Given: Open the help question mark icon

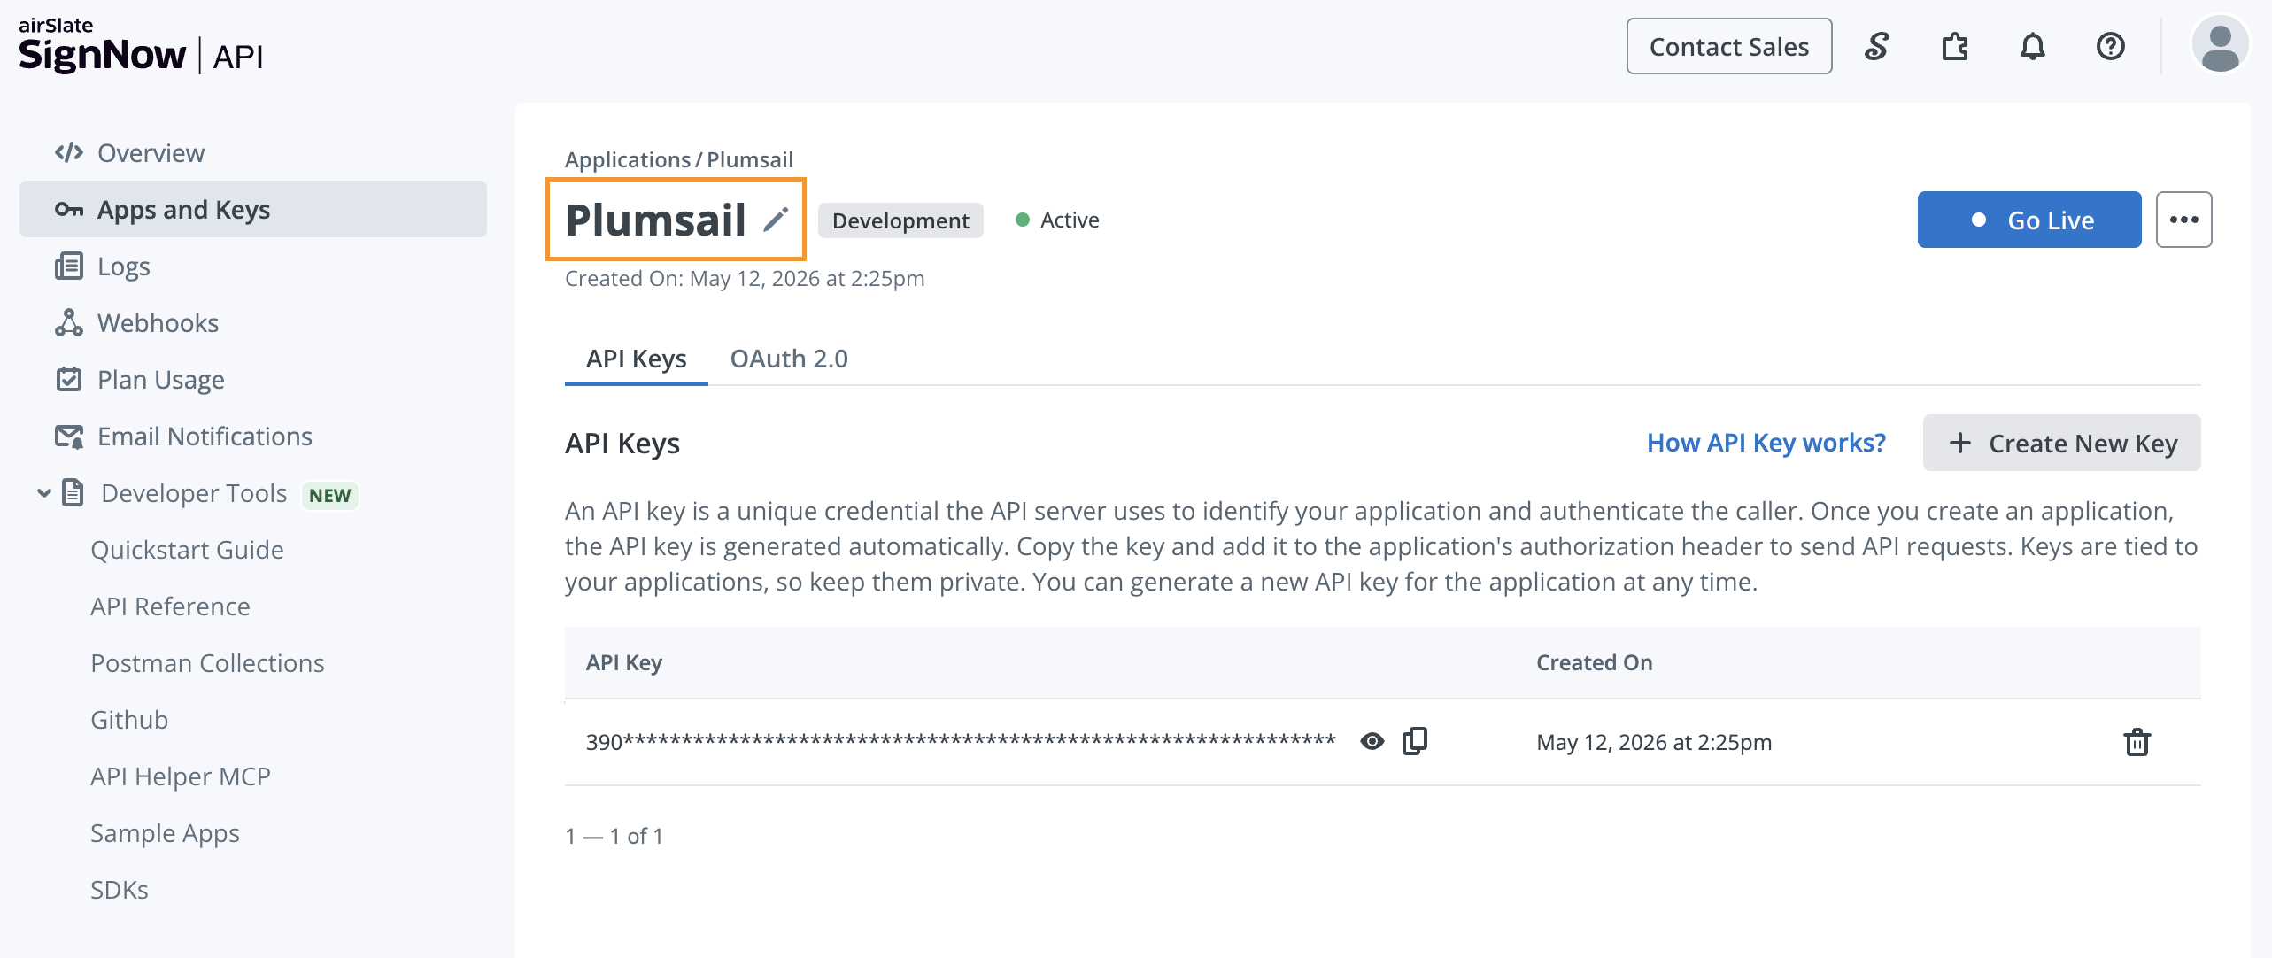Looking at the screenshot, I should point(2110,46).
